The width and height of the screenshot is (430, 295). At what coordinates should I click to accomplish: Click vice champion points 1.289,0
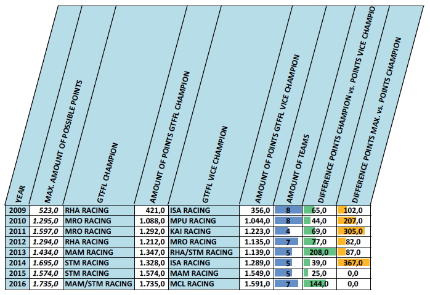[257, 263]
